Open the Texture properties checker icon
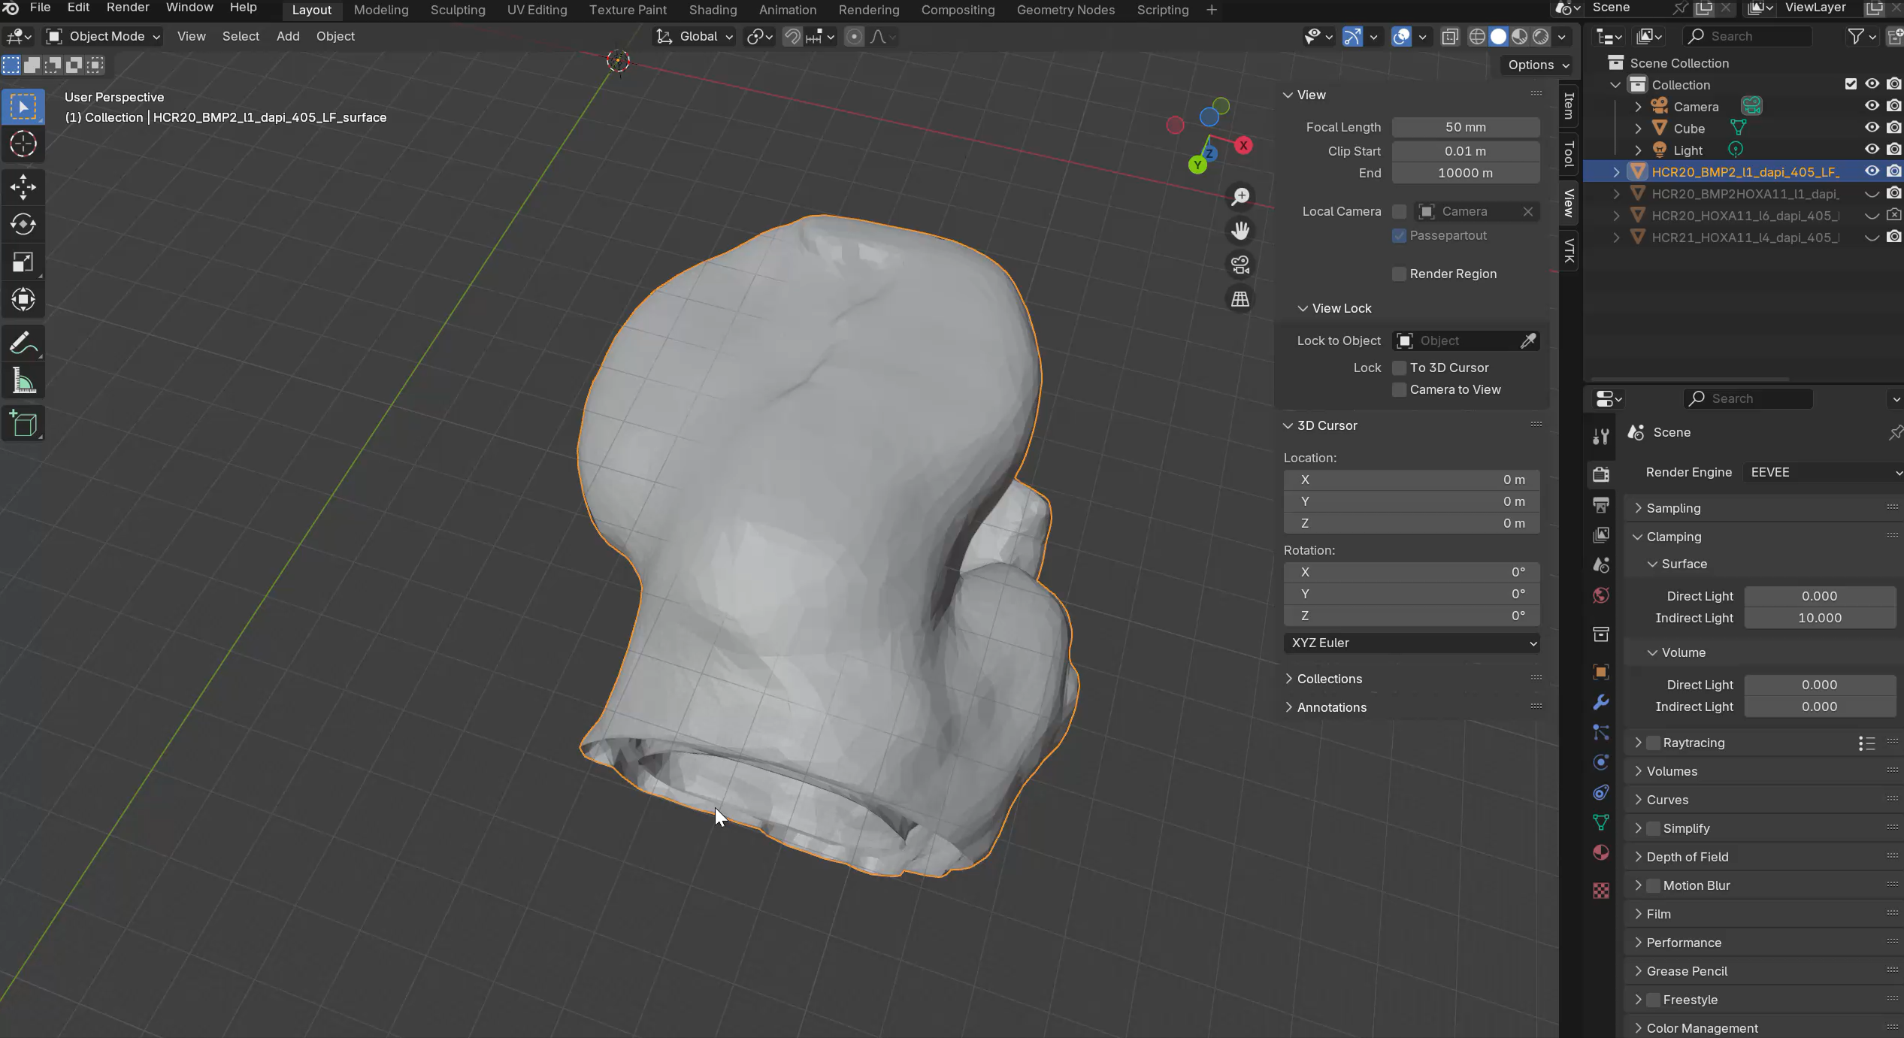 [1601, 891]
